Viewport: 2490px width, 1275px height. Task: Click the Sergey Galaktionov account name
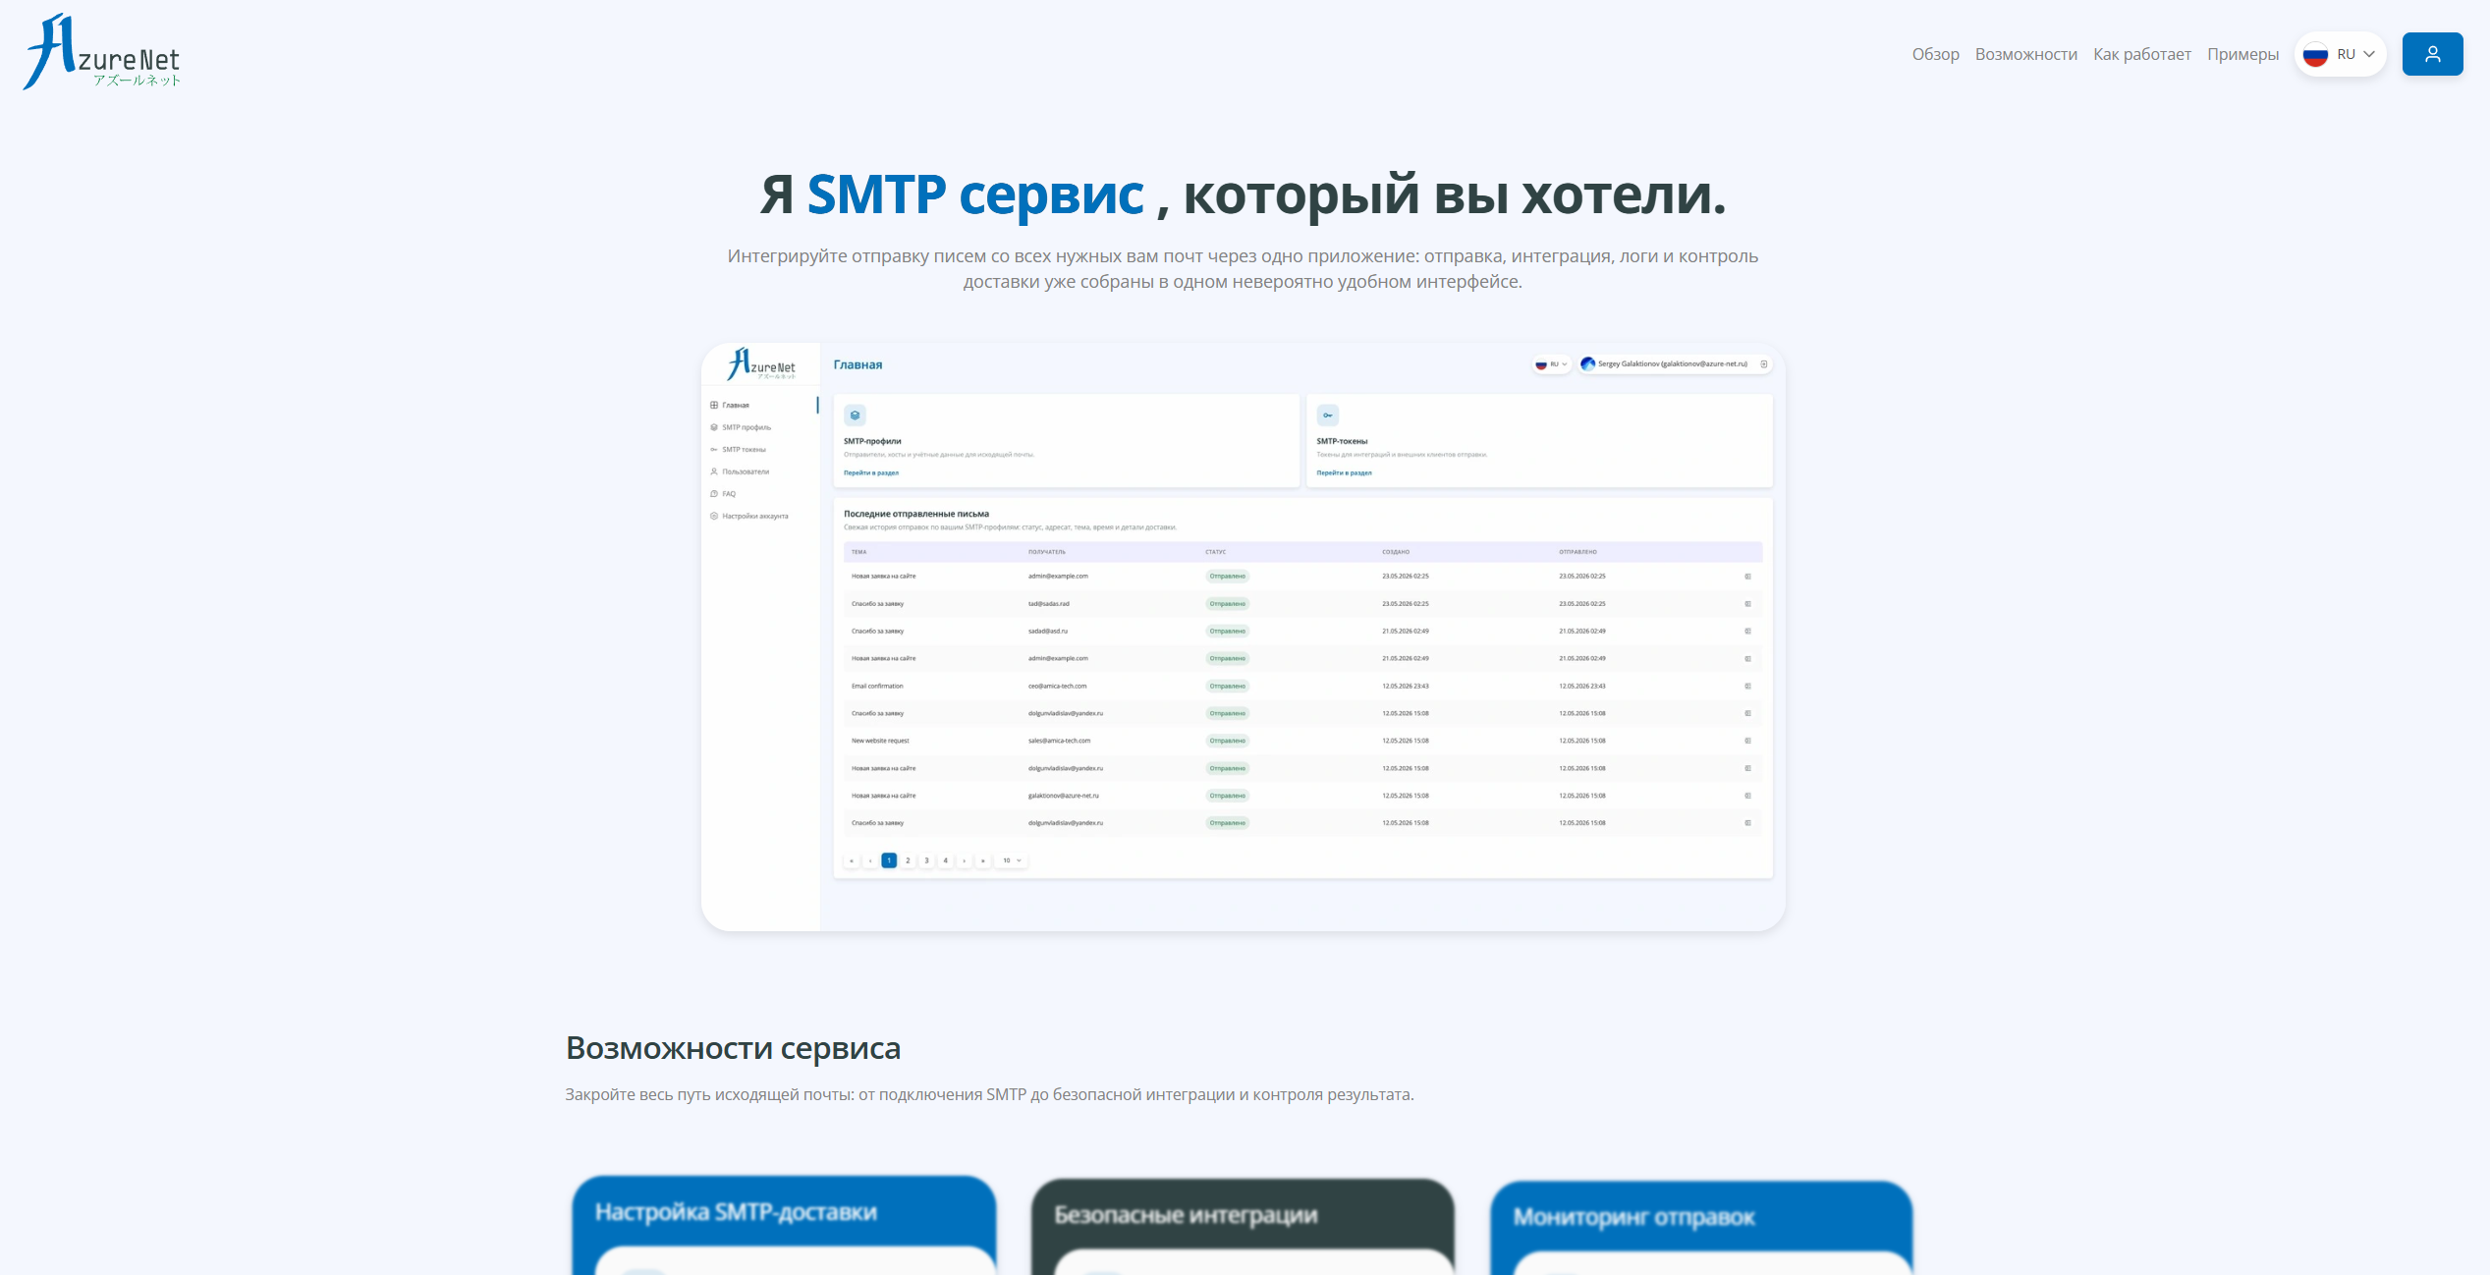pos(1673,364)
